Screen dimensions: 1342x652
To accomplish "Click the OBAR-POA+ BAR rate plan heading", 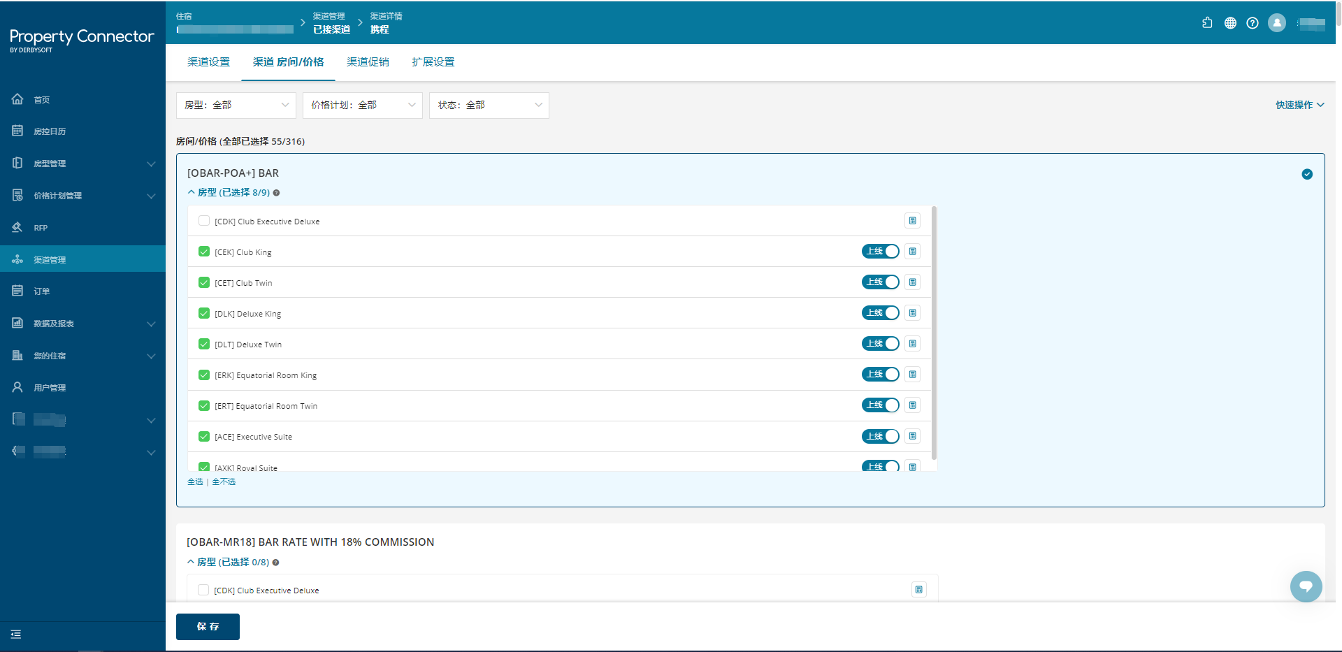I will click(x=233, y=173).
